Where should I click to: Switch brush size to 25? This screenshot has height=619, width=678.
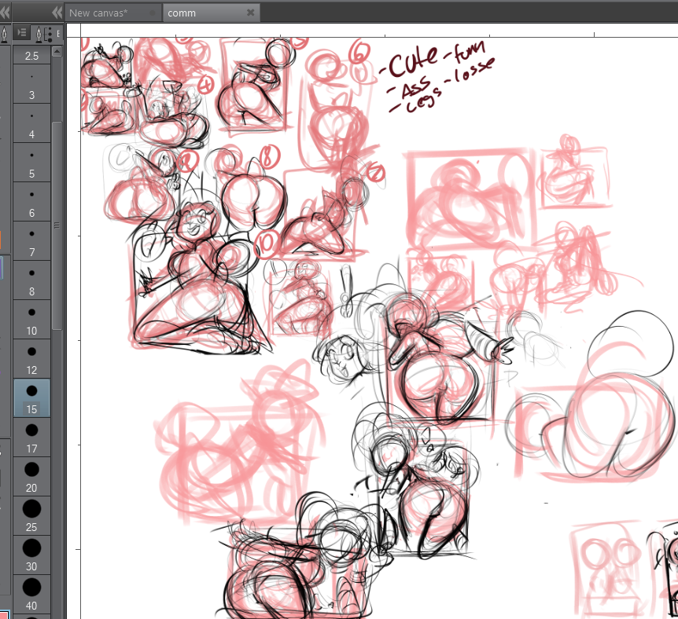[x=31, y=517]
